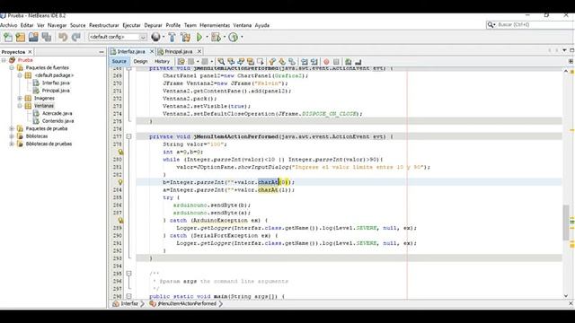The height and width of the screenshot is (323, 575).
Task: Select Acercade.java in the project tree
Action: click(57, 114)
